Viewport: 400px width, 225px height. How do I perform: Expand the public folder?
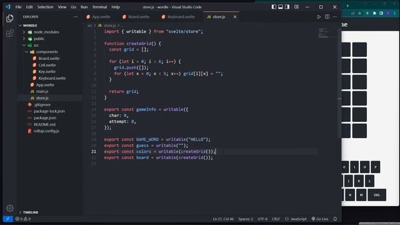(x=39, y=39)
